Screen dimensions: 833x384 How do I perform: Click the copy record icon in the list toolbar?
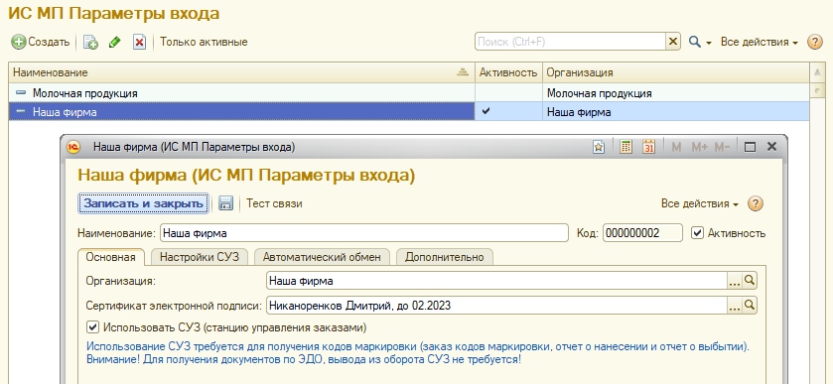90,42
